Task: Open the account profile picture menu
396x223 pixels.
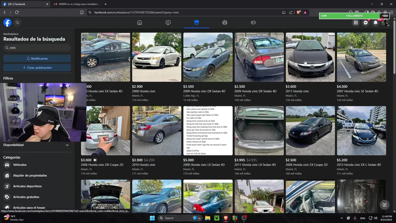Action: pyautogui.click(x=385, y=23)
